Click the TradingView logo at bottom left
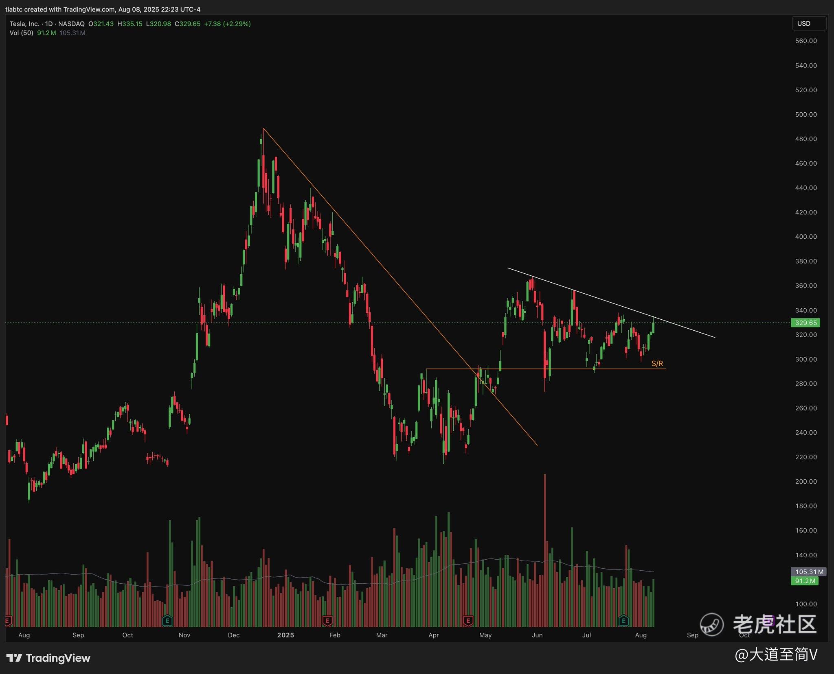 pos(48,658)
